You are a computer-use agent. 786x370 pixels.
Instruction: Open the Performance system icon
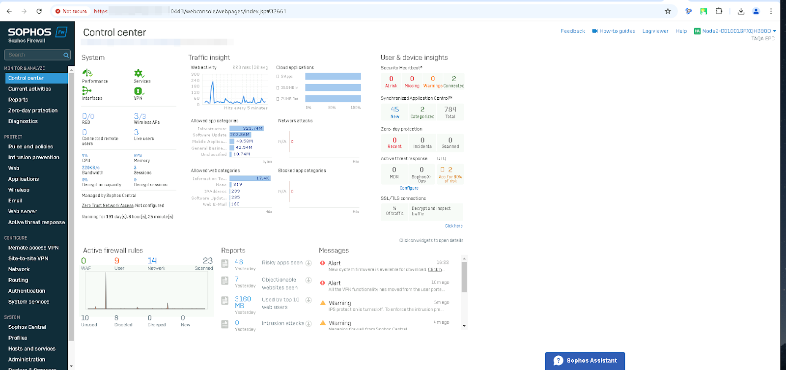[87, 73]
